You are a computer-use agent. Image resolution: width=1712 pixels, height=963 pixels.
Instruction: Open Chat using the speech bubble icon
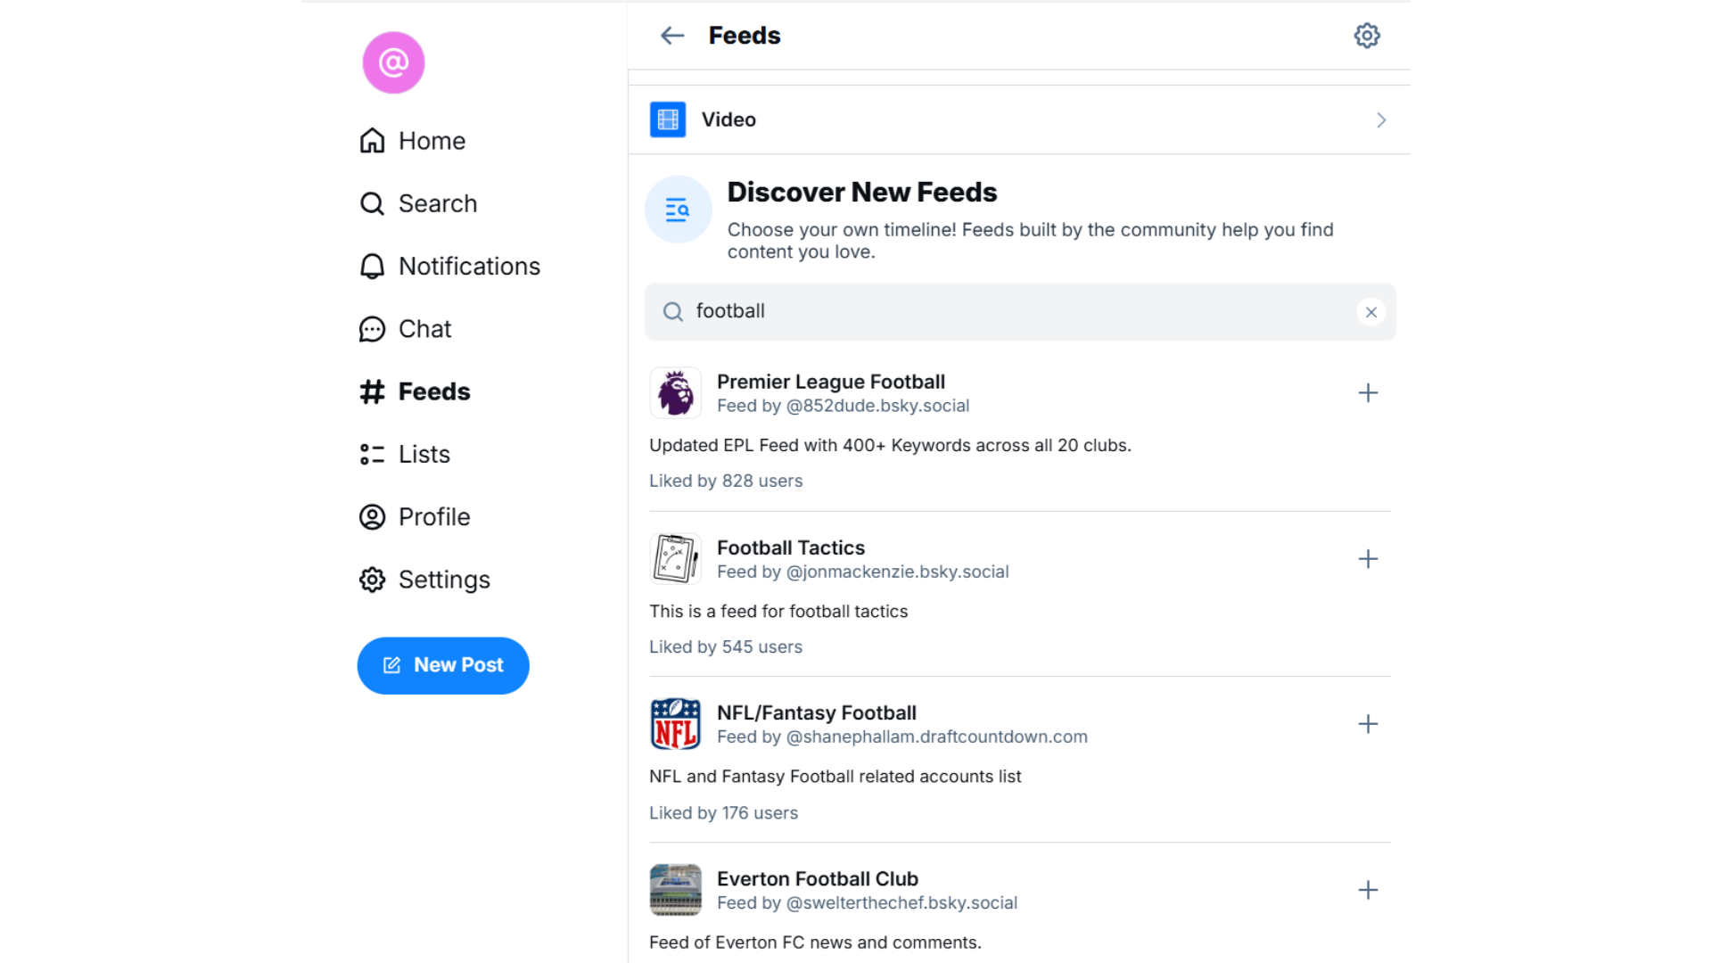tap(372, 329)
